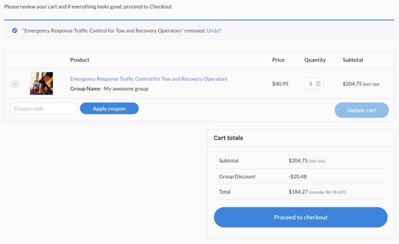Undo the item removal
This screenshot has height=244, width=399.
tap(214, 30)
